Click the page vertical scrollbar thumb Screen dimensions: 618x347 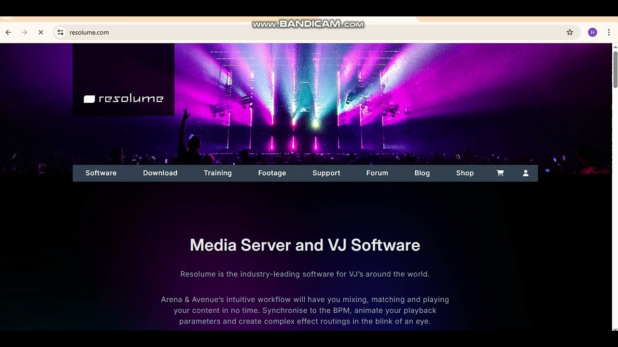(615, 69)
